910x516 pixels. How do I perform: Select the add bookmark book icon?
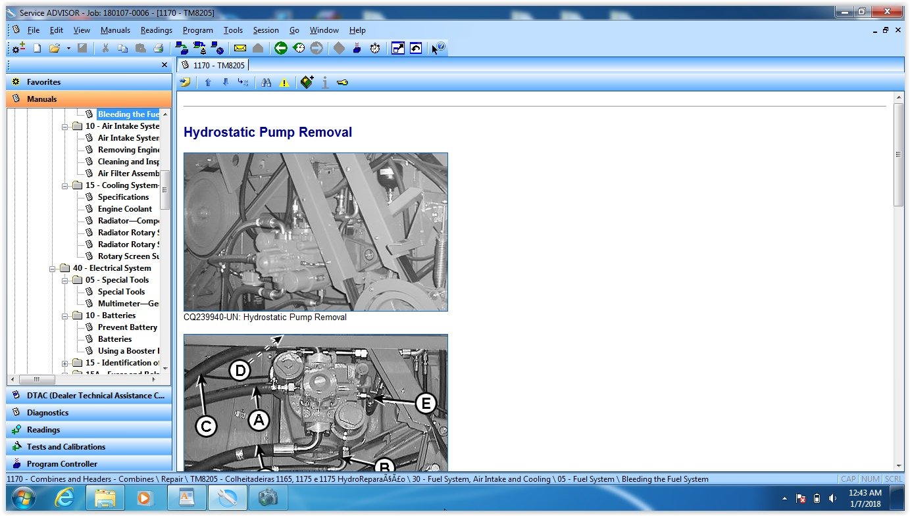pos(307,82)
